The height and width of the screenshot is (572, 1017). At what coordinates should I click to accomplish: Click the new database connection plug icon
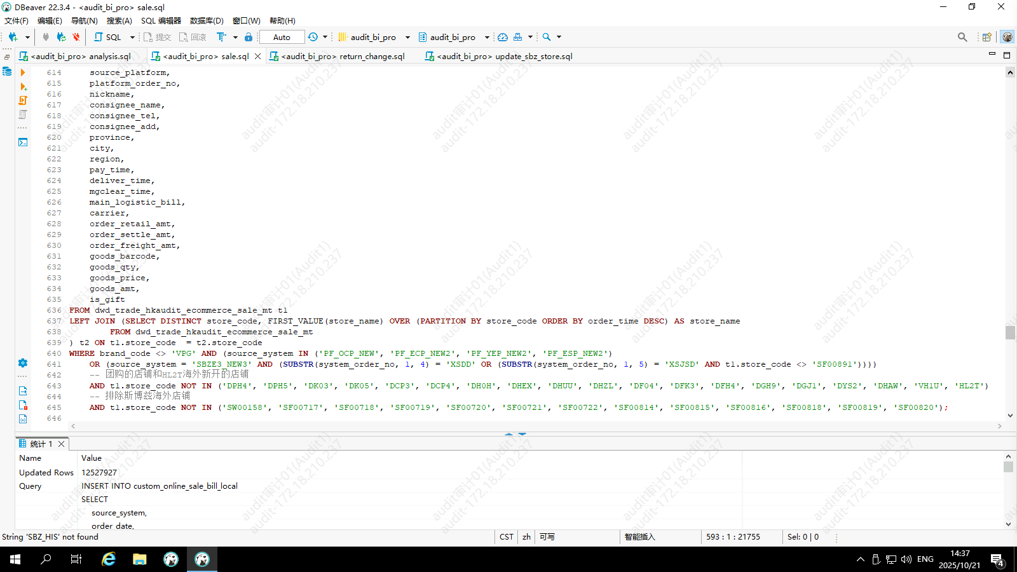pos(13,37)
